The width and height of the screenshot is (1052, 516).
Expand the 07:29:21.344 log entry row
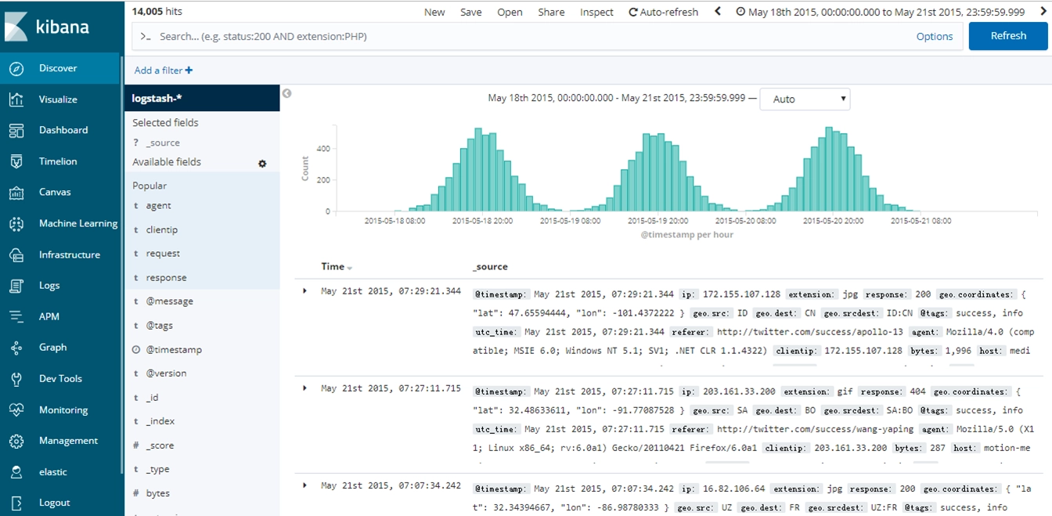point(304,290)
